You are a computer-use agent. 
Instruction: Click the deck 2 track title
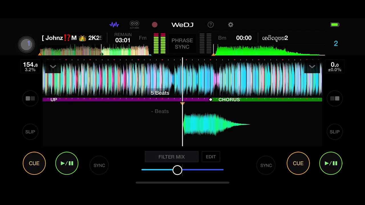275,38
